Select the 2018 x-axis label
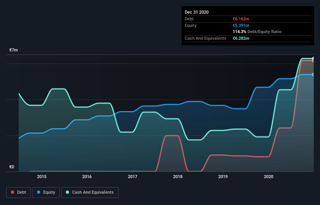 (178, 177)
